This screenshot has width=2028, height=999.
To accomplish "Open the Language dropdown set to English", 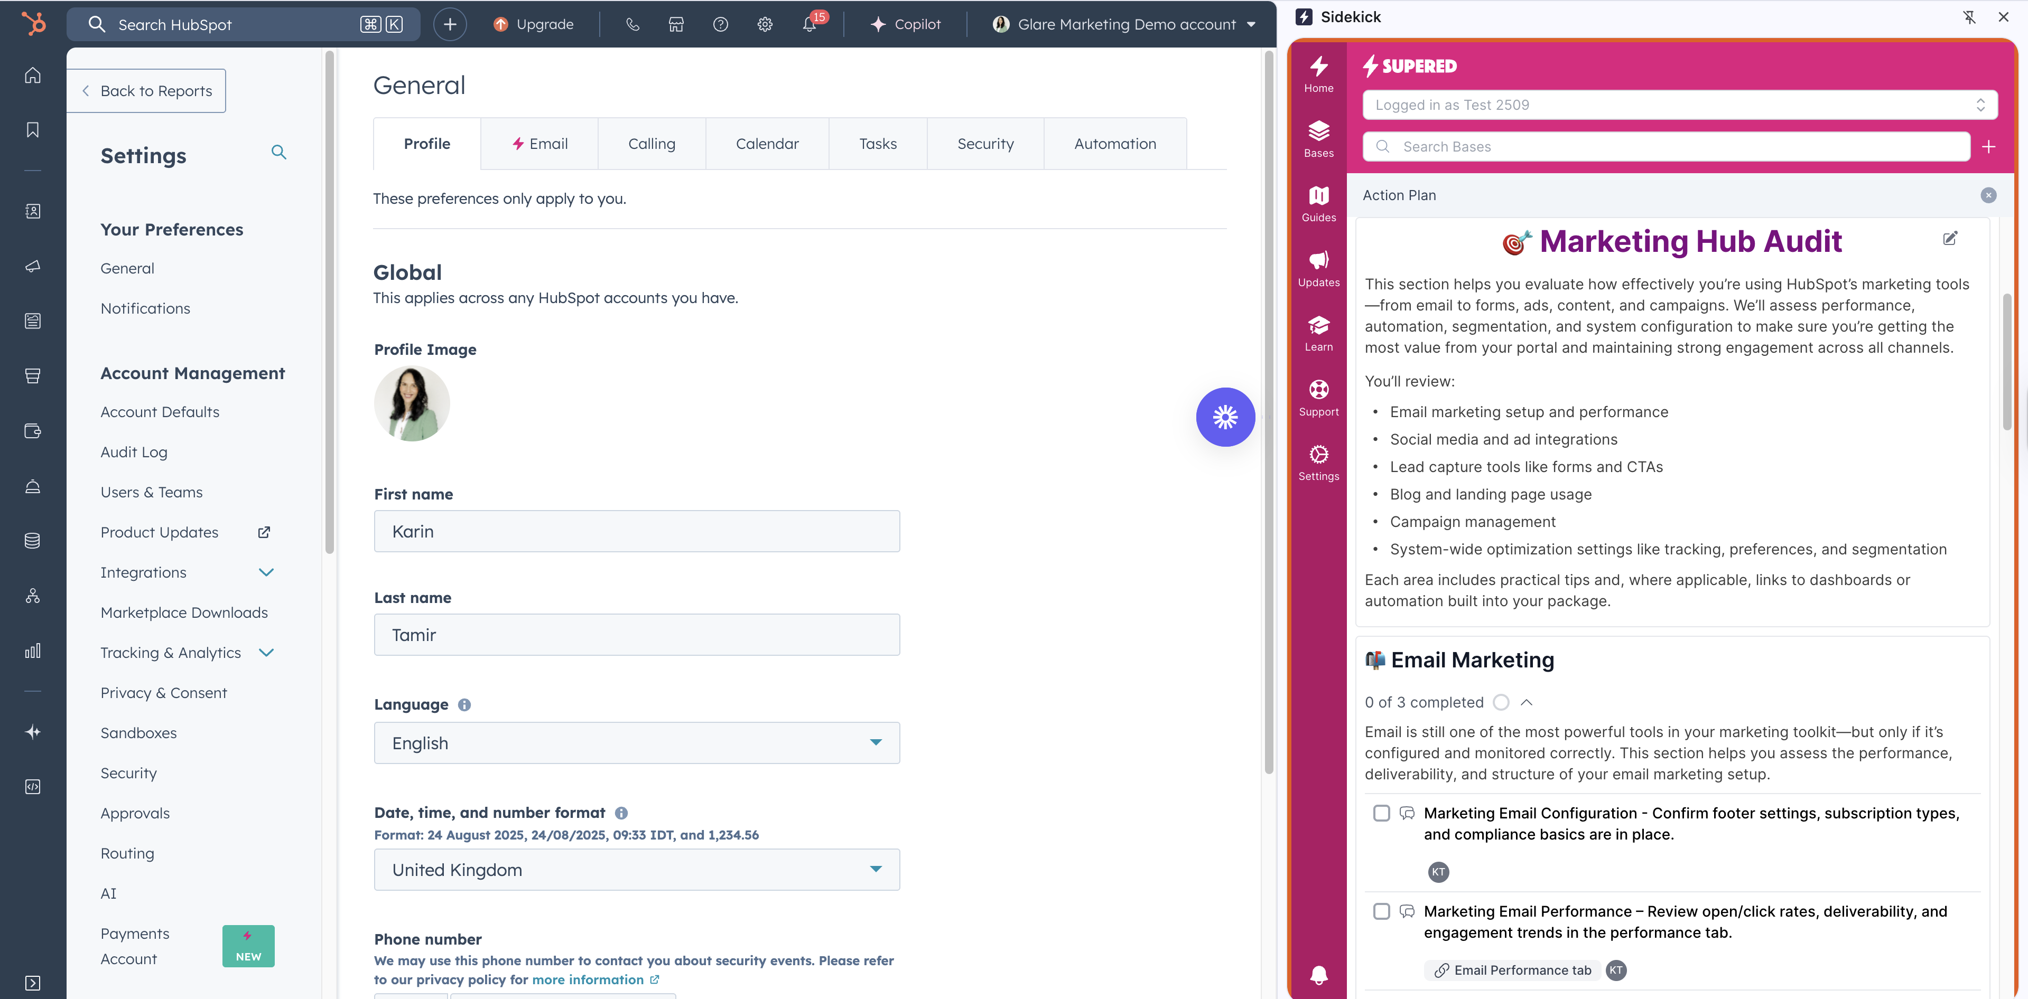I will pyautogui.click(x=636, y=743).
